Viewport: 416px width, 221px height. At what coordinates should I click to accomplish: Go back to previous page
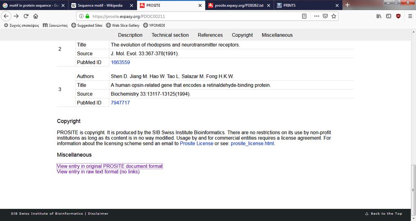pyautogui.click(x=6, y=16)
